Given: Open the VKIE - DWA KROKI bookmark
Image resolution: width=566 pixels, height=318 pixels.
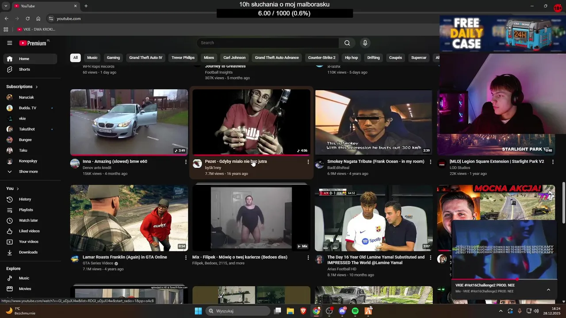Looking at the screenshot, I should [x=36, y=30].
